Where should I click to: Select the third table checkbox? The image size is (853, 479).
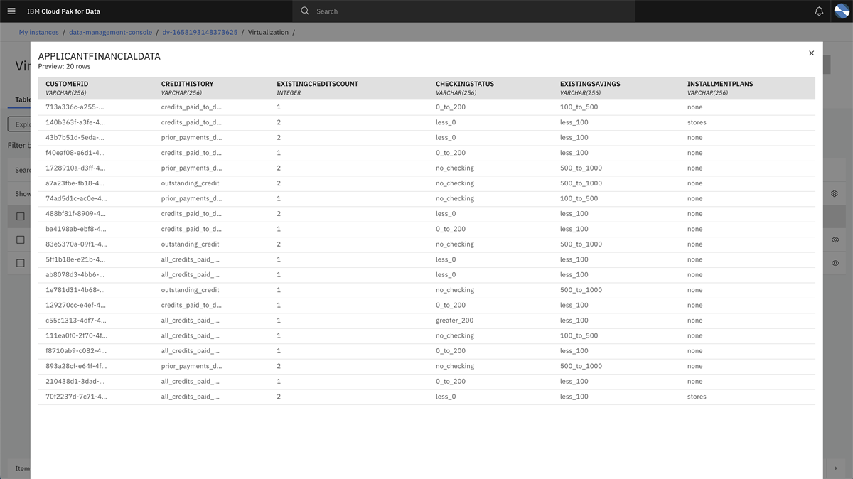click(x=21, y=263)
